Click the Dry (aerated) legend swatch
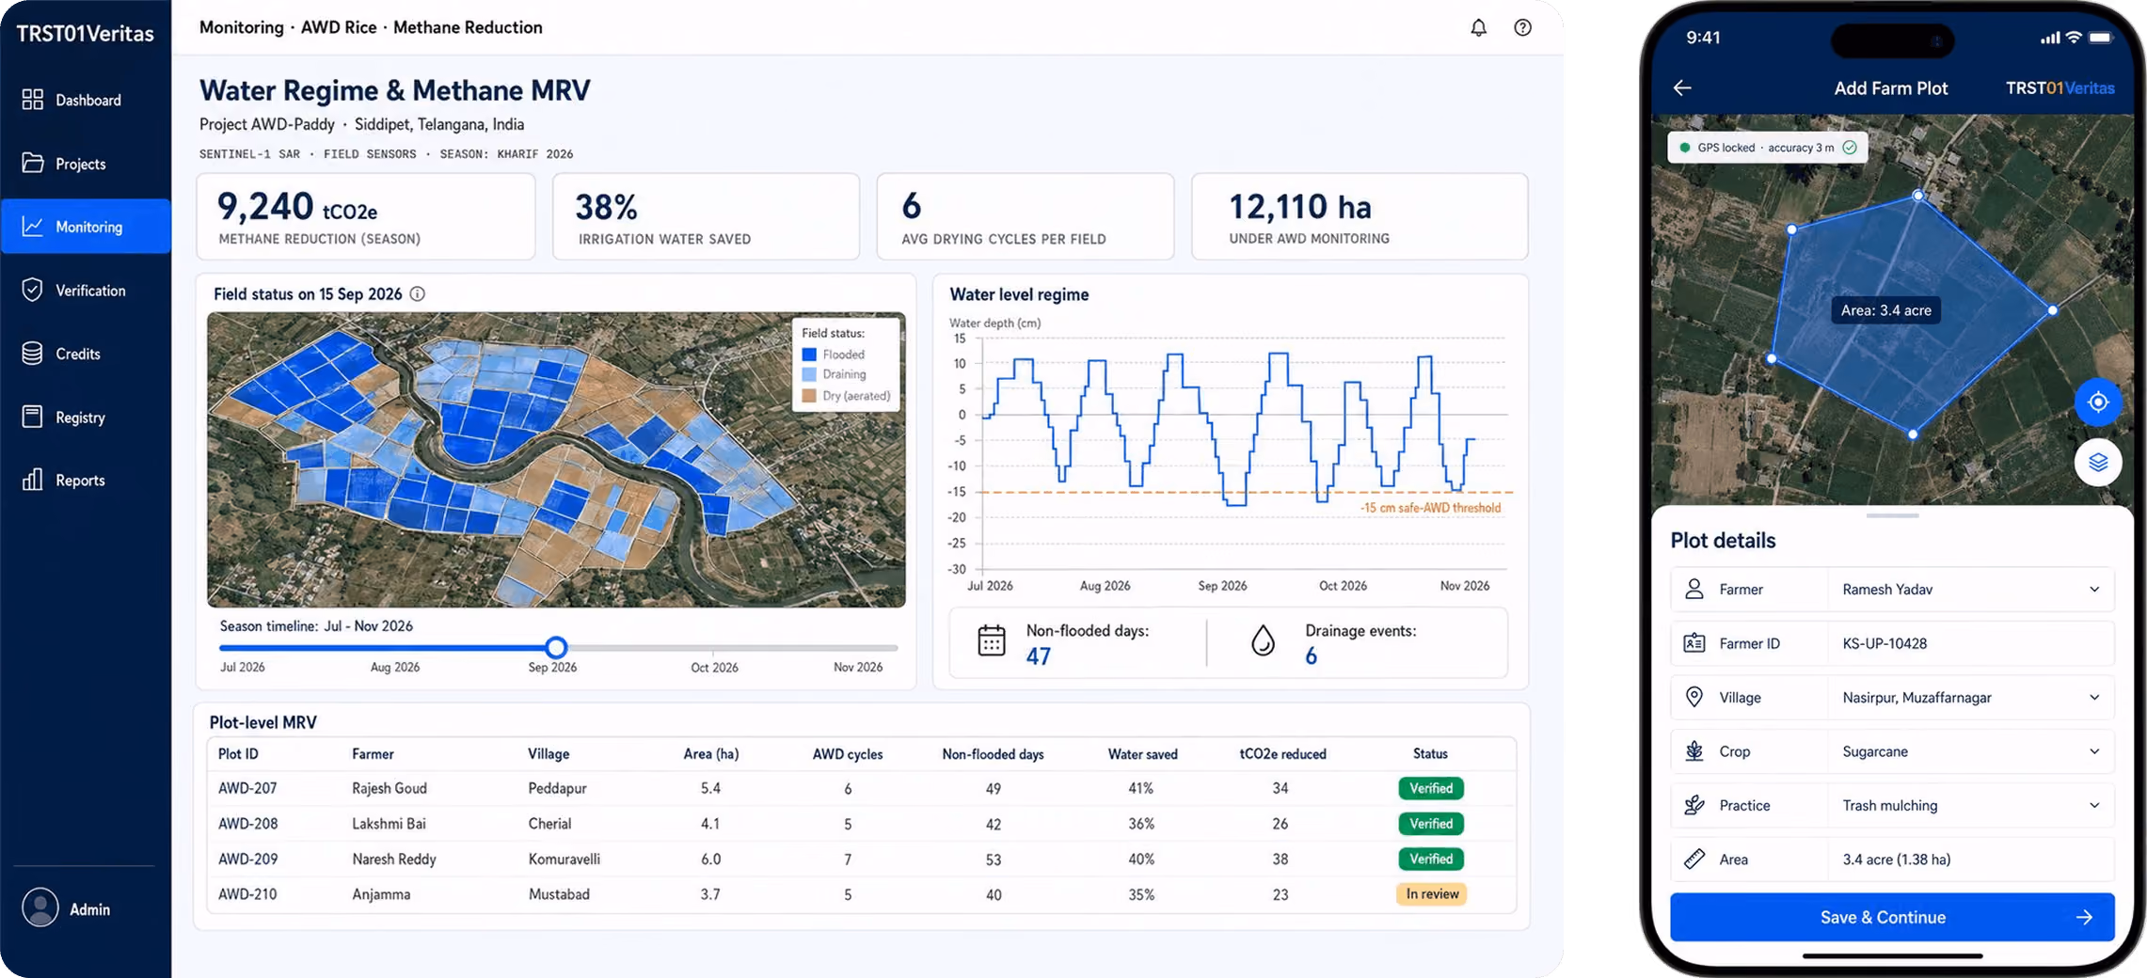Screen dimensions: 2147x978 click(809, 396)
